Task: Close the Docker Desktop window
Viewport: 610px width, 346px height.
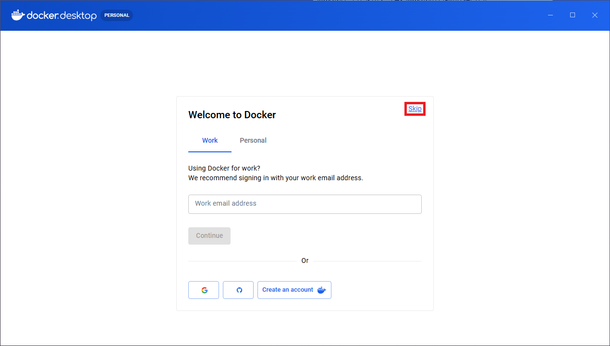Action: click(x=595, y=15)
